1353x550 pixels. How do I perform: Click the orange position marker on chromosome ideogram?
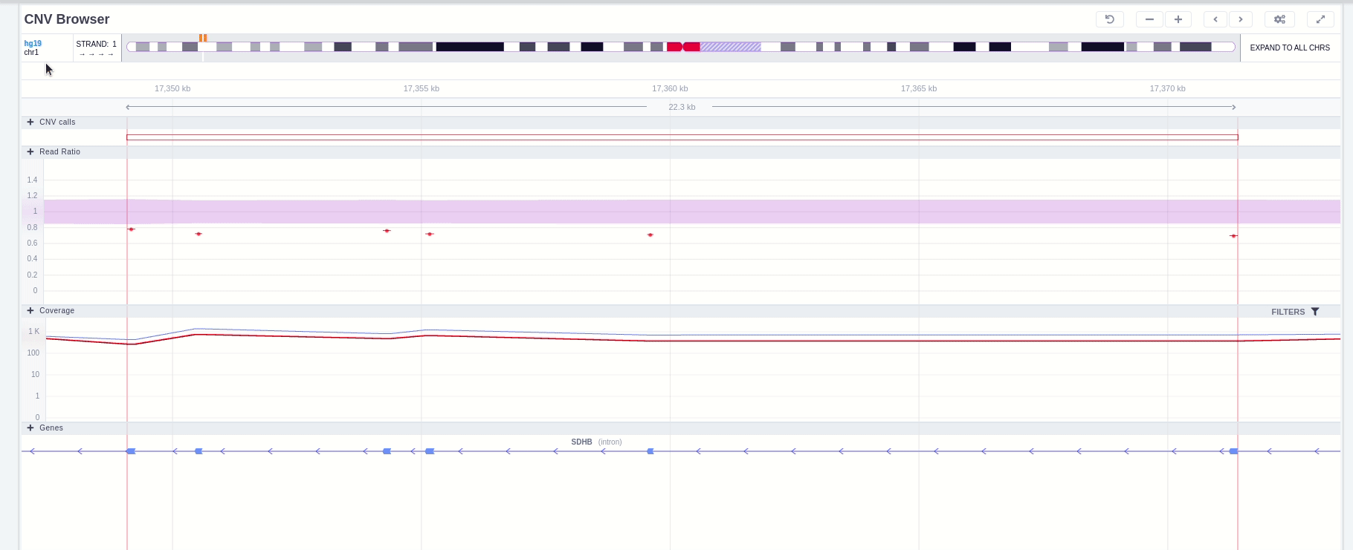pyautogui.click(x=203, y=38)
